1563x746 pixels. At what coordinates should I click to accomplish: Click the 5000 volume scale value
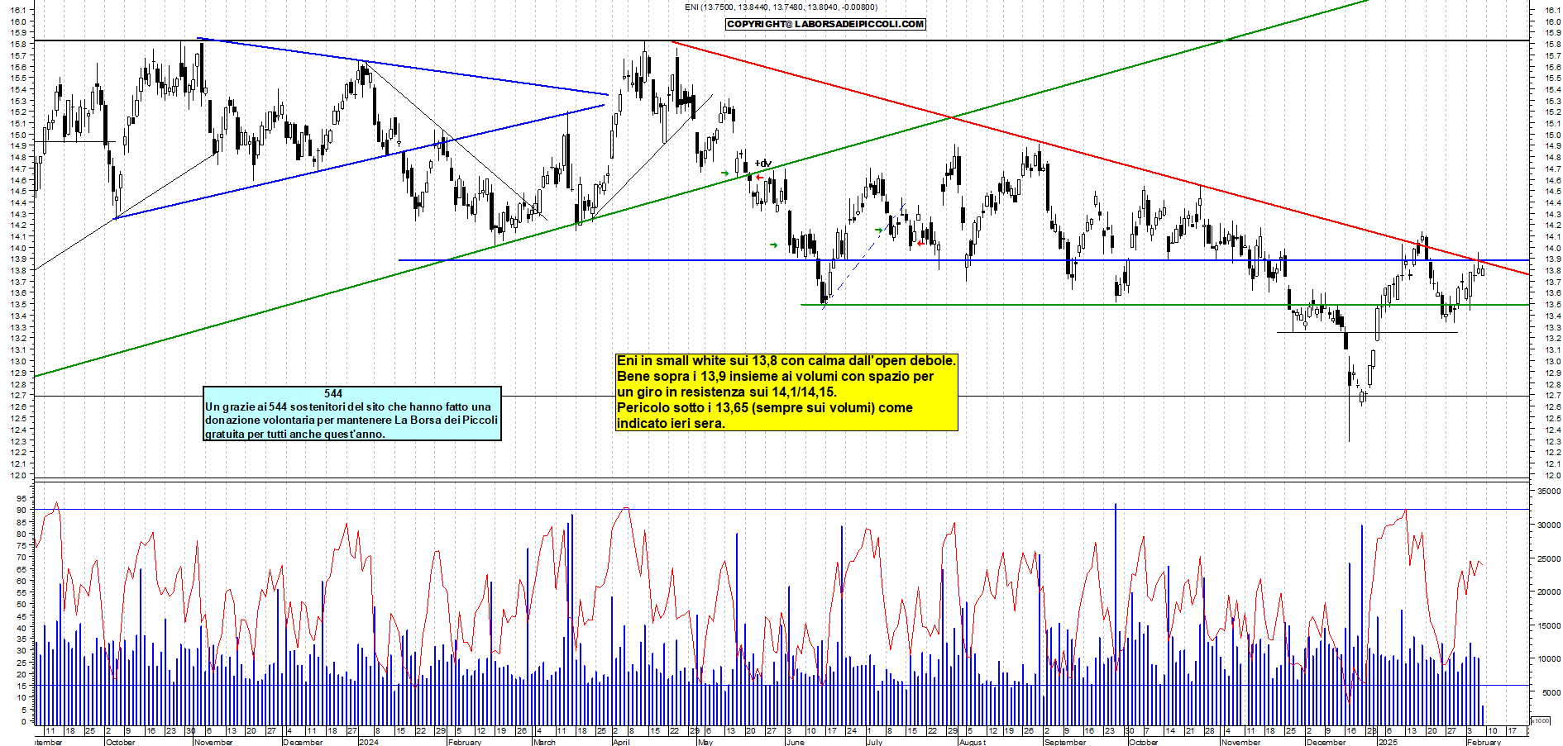[x=1551, y=692]
